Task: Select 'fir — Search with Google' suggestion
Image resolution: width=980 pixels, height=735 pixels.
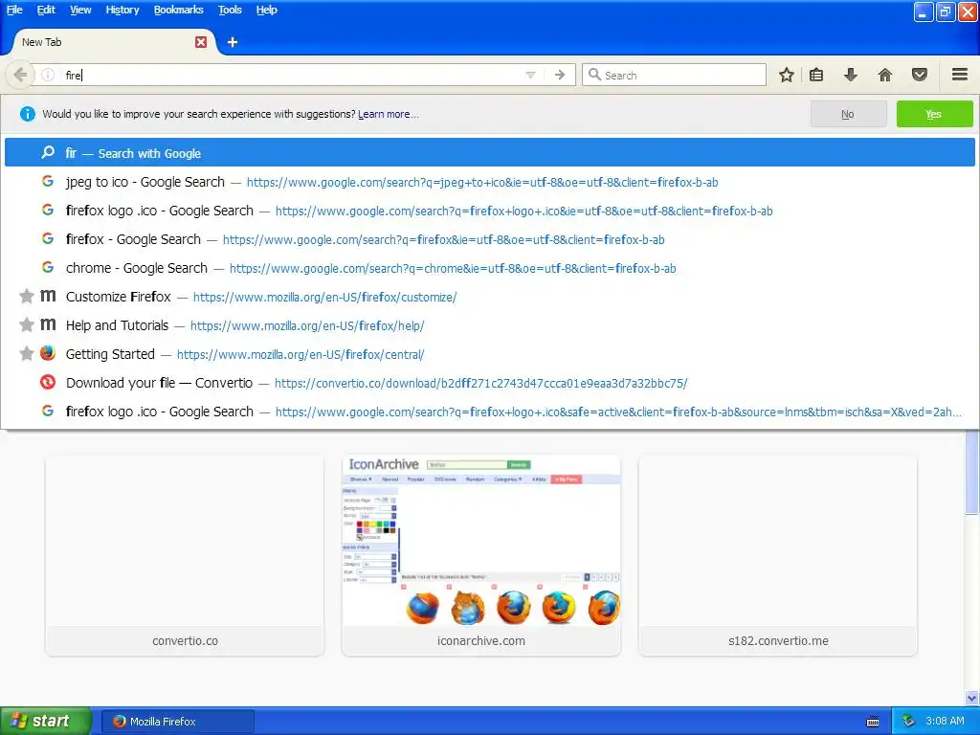Action: click(x=489, y=153)
